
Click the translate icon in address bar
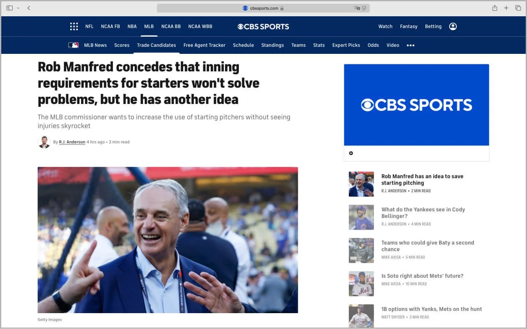(x=357, y=8)
